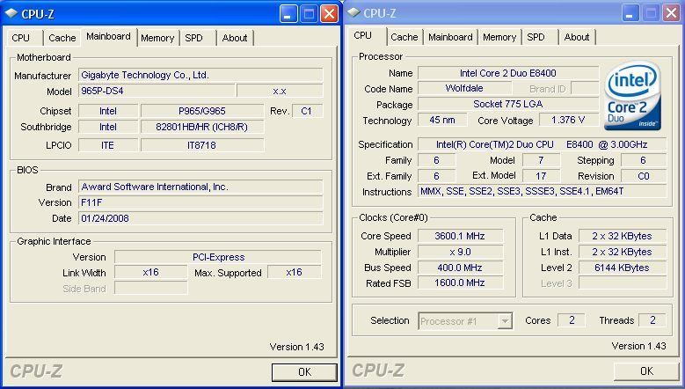685x389 pixels.
Task: Click the Model field 965P-DS4
Action: click(157, 91)
